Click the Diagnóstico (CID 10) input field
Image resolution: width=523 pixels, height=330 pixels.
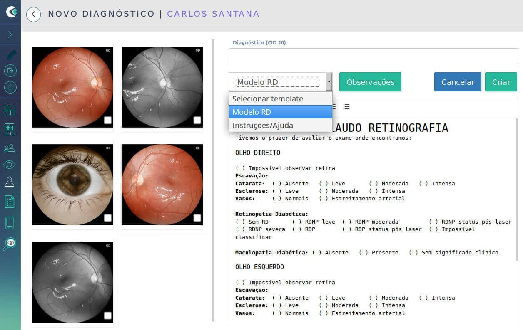point(374,56)
